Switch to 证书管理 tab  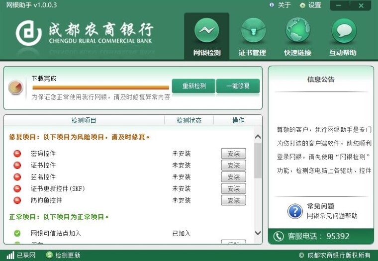pos(252,36)
